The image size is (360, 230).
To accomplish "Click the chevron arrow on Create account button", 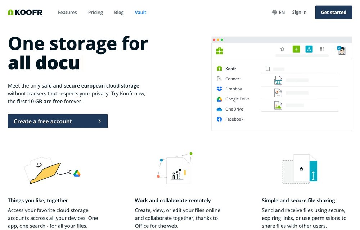I will pyautogui.click(x=100, y=121).
